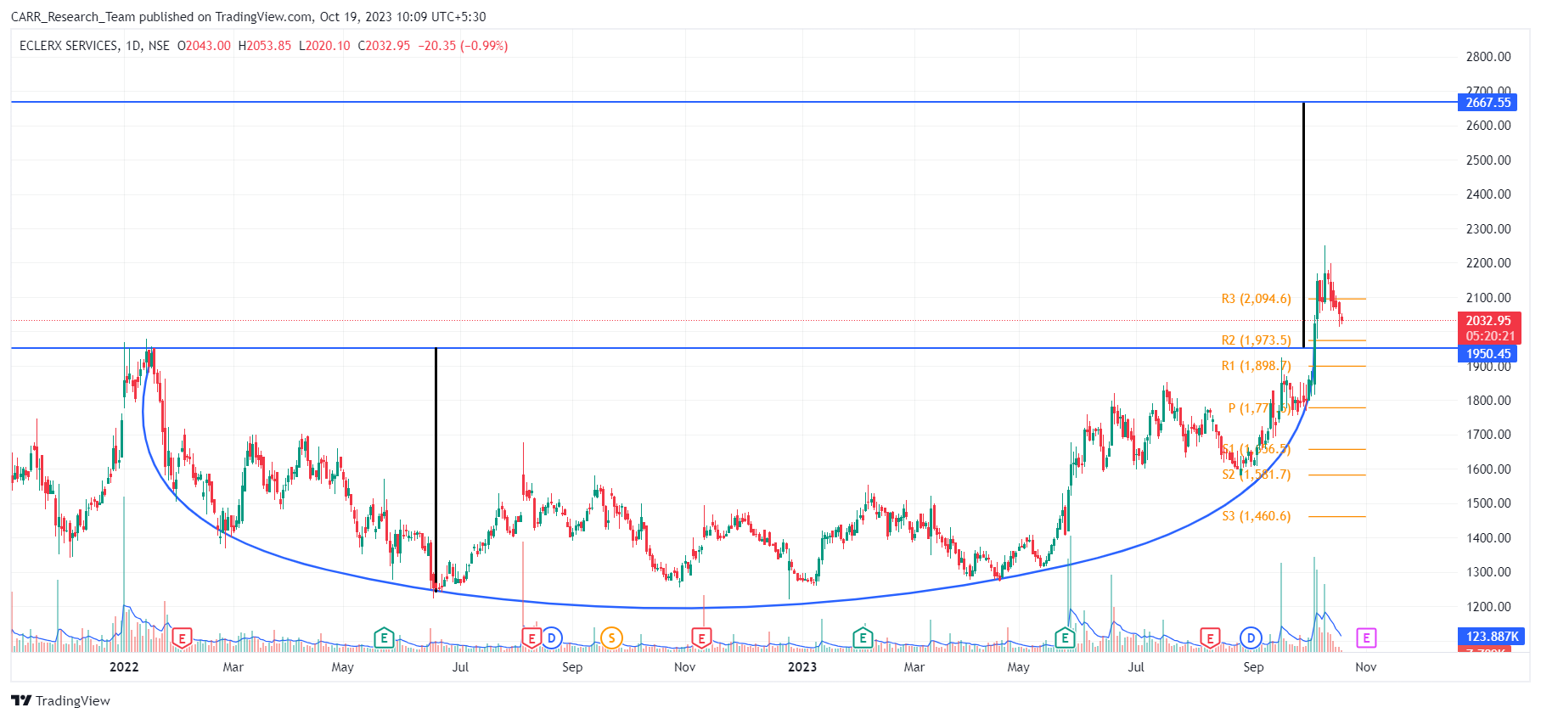This screenshot has height=719, width=1541.
Task: Click the CARR_Research_Team publisher text
Action: (x=73, y=17)
